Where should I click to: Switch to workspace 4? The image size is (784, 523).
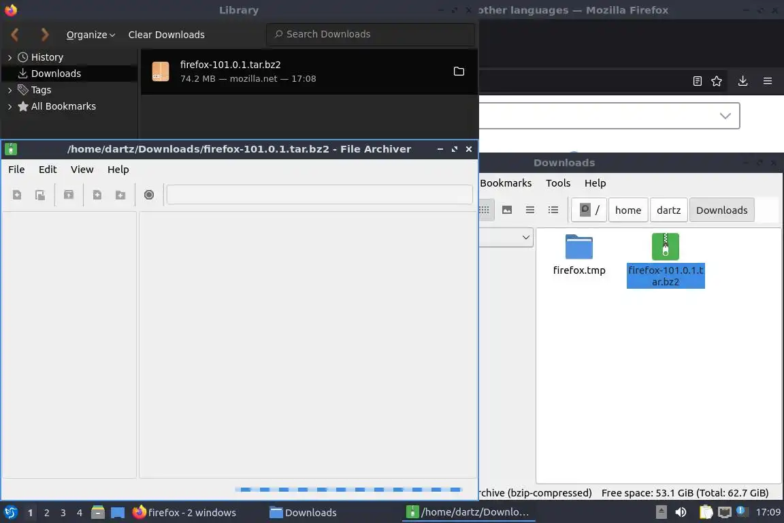(x=80, y=513)
